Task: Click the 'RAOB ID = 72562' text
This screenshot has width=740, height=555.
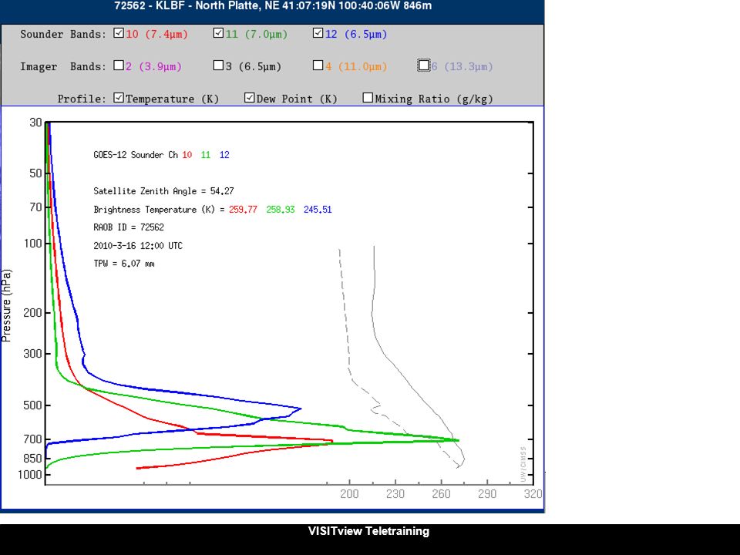Action: [x=129, y=227]
